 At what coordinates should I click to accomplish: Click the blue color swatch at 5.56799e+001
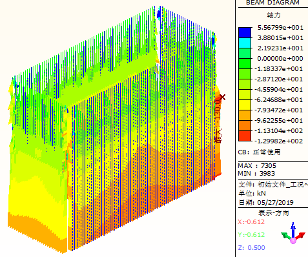click(x=245, y=32)
